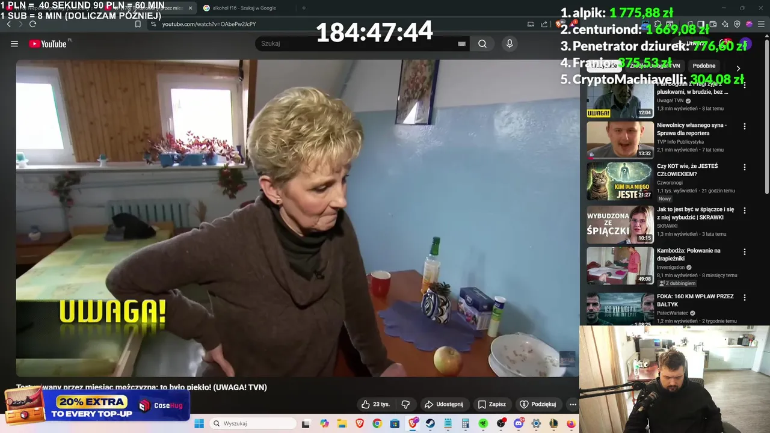This screenshot has height=433, width=770.
Task: Open the YouTube hamburger guide menu
Action: coord(14,44)
